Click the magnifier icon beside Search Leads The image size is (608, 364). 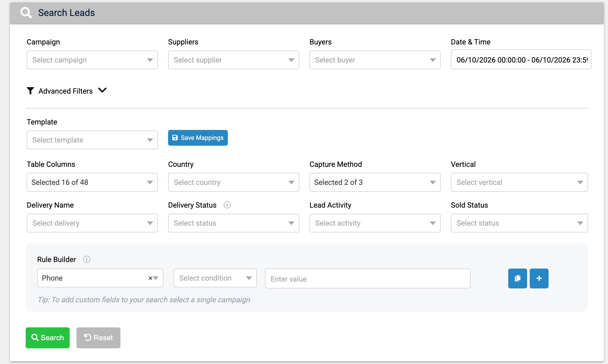pos(26,13)
